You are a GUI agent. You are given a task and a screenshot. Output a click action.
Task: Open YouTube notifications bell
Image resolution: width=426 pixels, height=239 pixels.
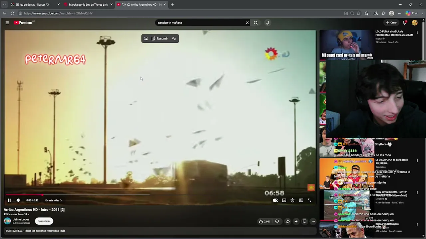coord(404,23)
